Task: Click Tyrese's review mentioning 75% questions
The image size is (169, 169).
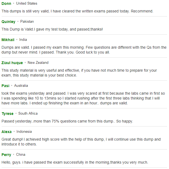Action: click(x=67, y=121)
